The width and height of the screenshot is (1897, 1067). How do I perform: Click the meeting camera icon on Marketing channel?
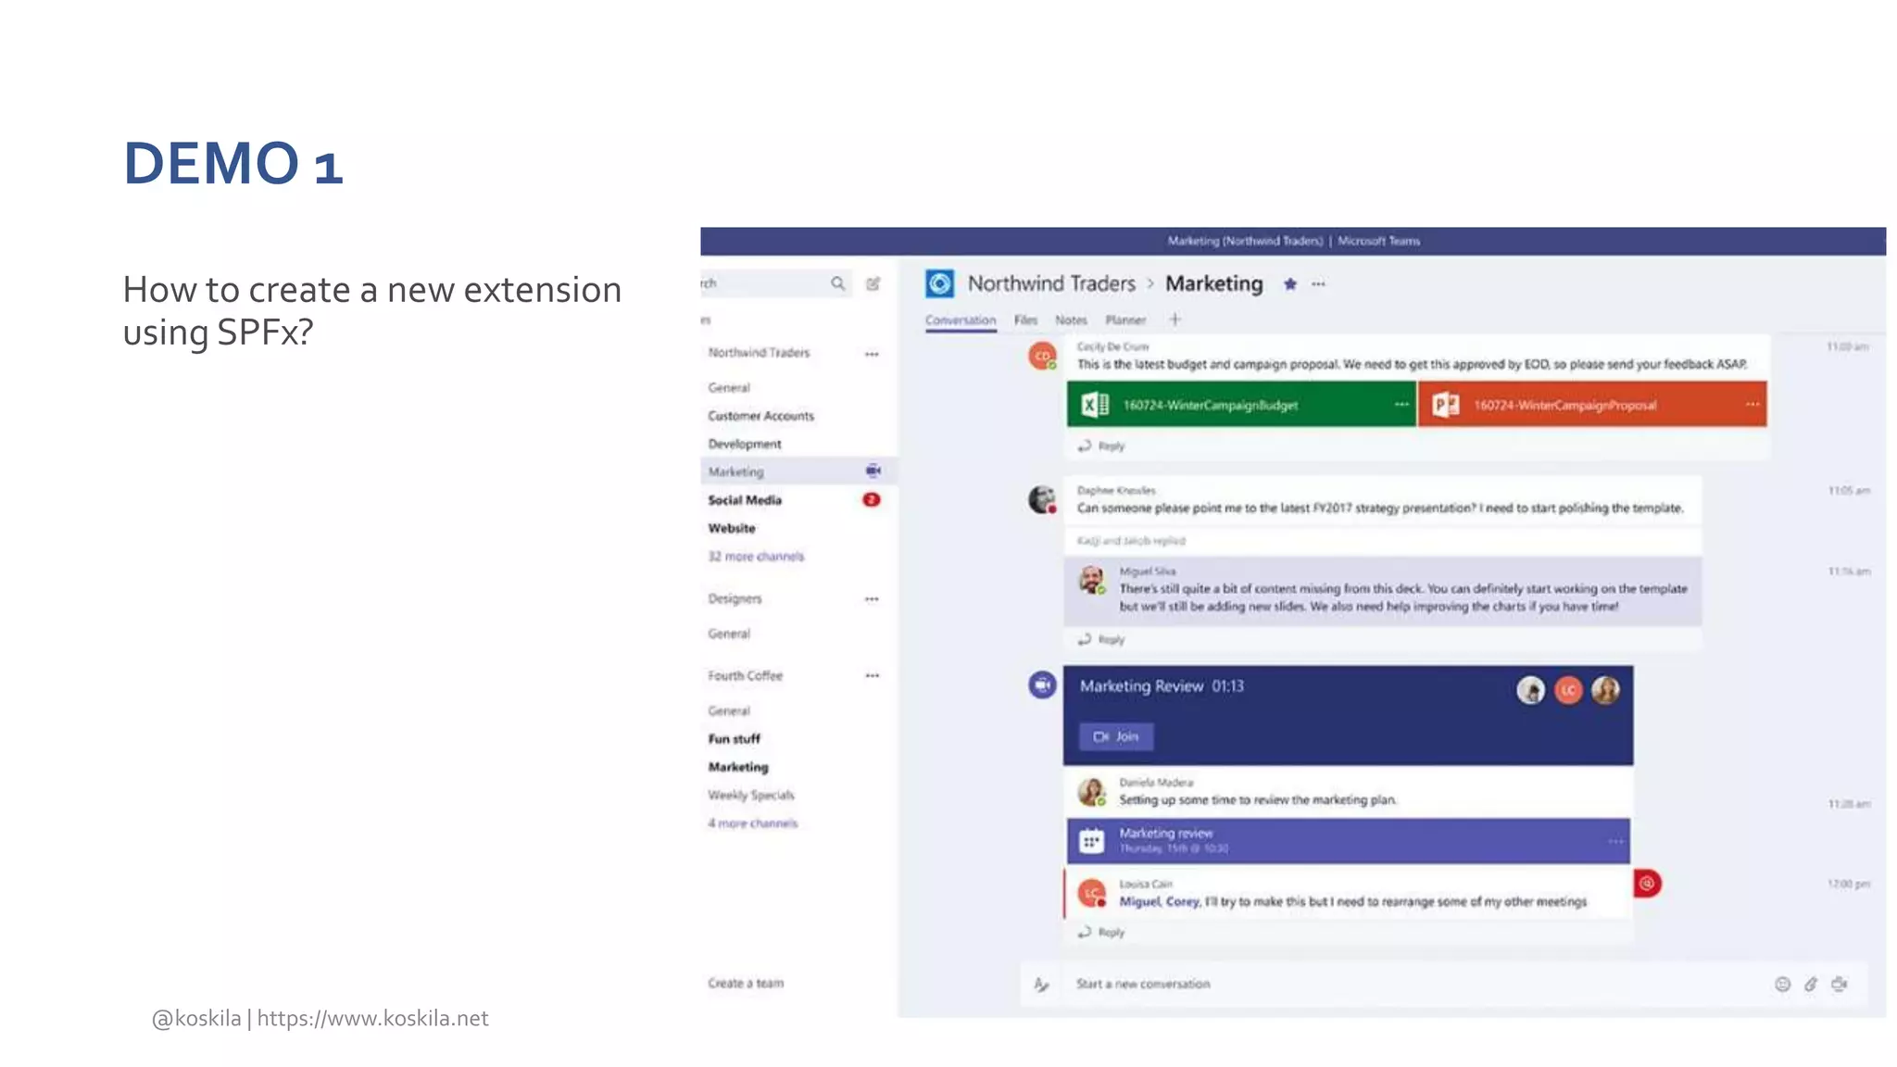(873, 471)
